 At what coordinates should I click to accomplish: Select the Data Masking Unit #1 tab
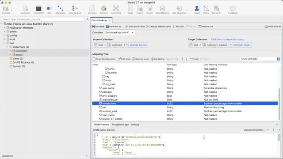(x=117, y=32)
